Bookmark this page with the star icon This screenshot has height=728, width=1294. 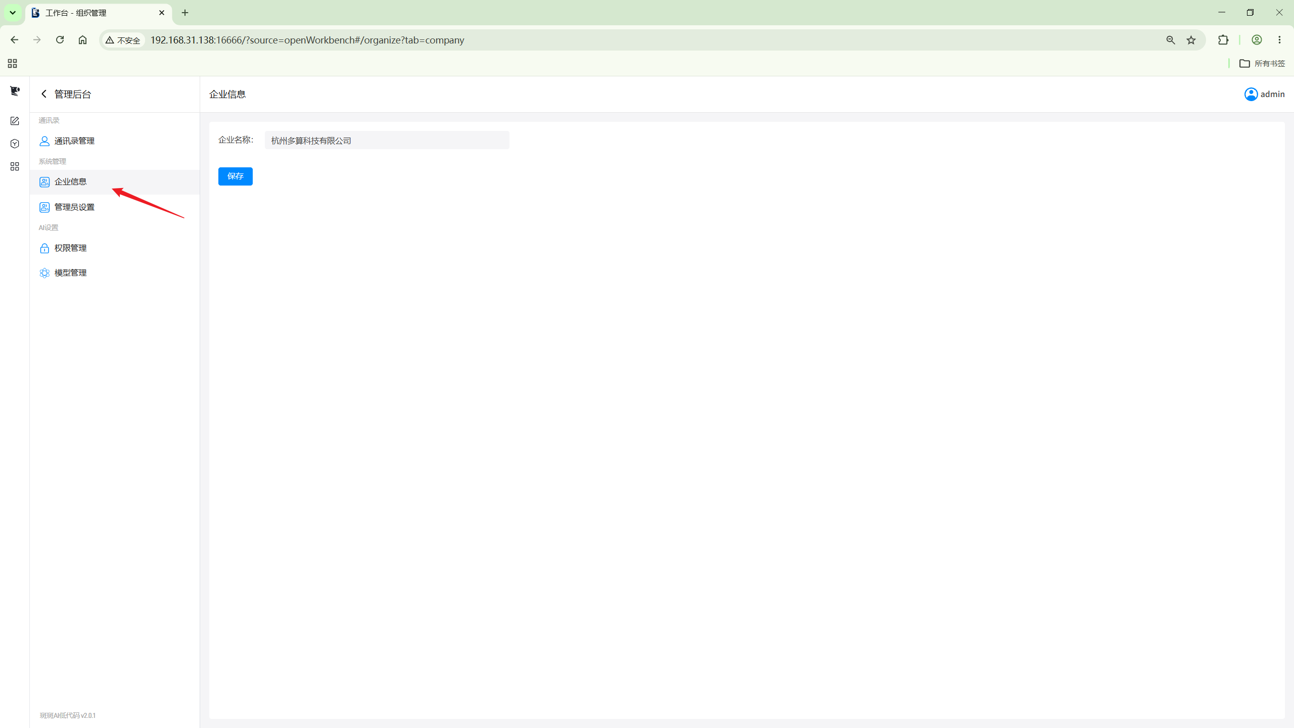pos(1191,40)
